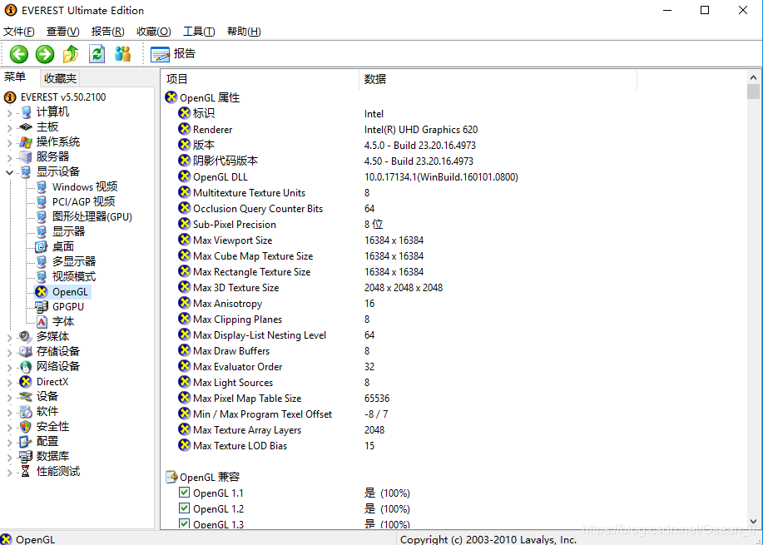Select the 显示设备 display icon in tree
This screenshot has height=545, width=763.
pos(26,171)
